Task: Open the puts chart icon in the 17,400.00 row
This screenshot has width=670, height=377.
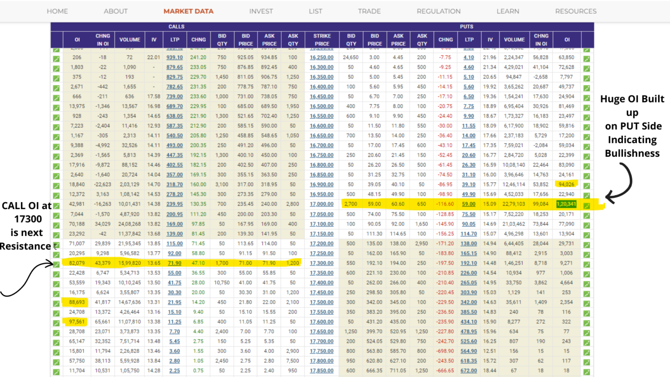Action: (x=587, y=284)
